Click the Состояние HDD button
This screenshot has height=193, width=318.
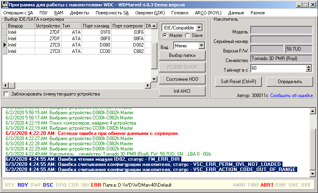182,79
